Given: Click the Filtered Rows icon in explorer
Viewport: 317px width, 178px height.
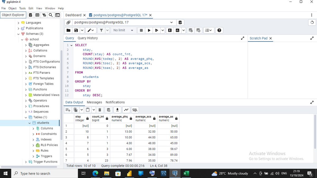Looking at the screenshot, I should 44,15.
